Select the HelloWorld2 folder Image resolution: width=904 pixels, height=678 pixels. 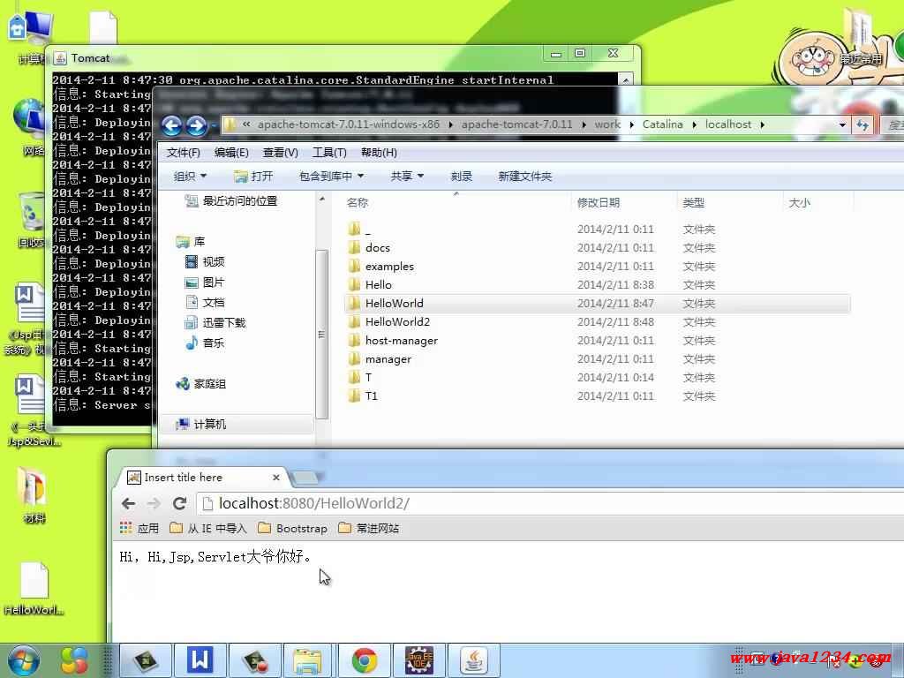(397, 322)
